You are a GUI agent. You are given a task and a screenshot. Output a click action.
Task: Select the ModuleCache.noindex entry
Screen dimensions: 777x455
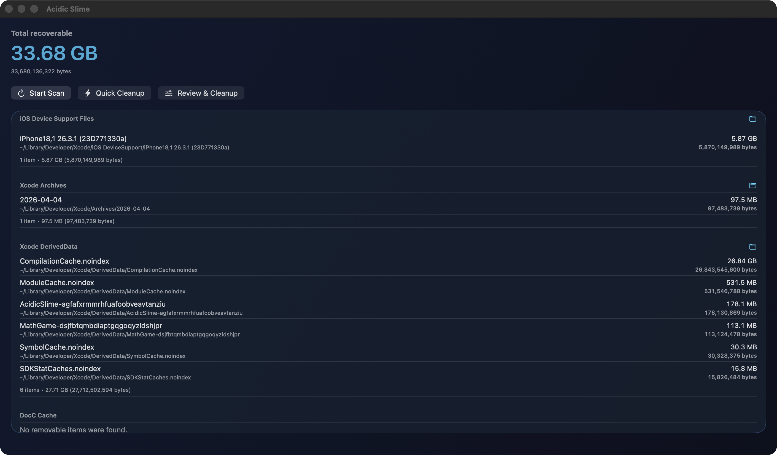(x=57, y=283)
